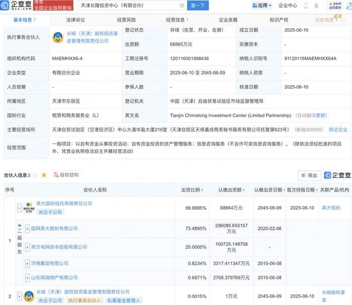The height and width of the screenshot is (305, 352).
Task: Open SVIP member service badge
Action: pos(335,6)
